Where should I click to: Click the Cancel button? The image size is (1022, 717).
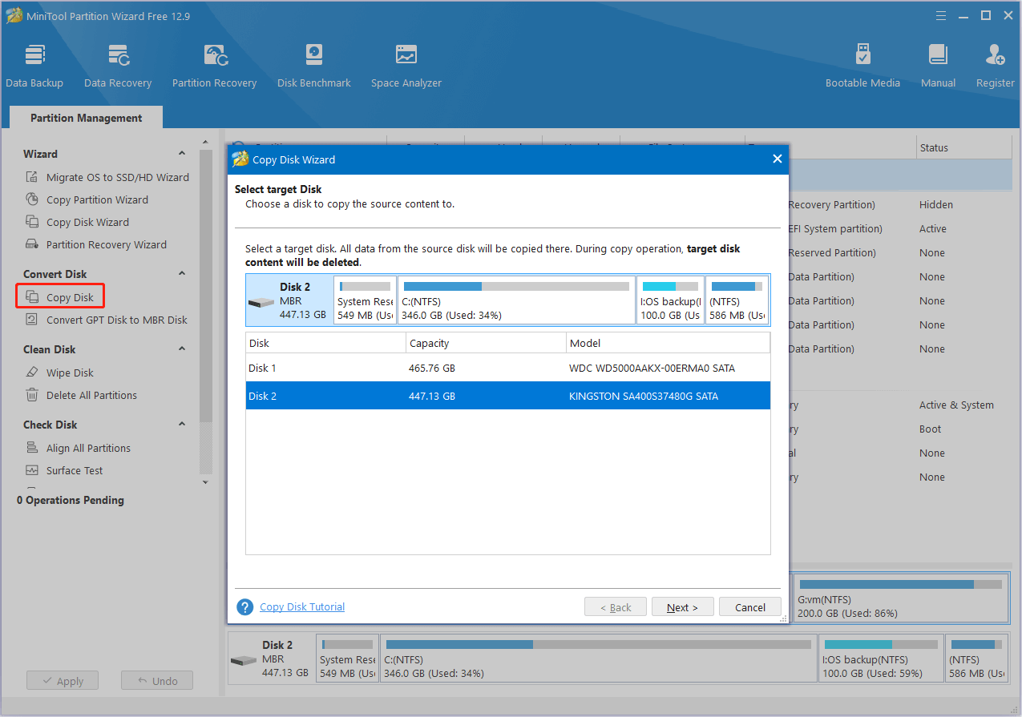pyautogui.click(x=750, y=607)
